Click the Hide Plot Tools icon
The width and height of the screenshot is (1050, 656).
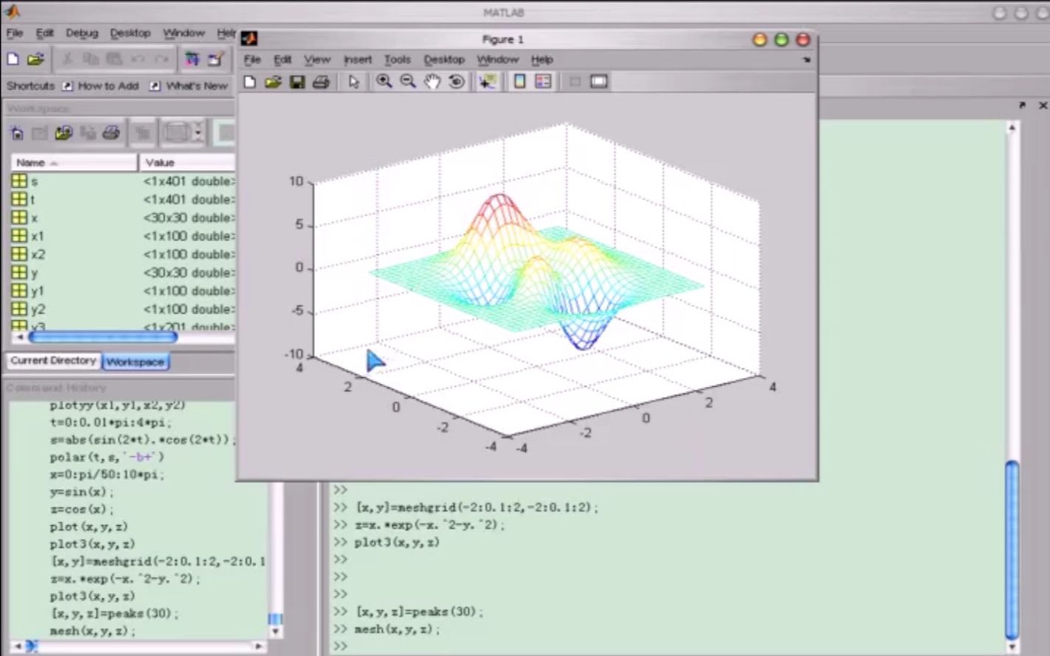575,81
